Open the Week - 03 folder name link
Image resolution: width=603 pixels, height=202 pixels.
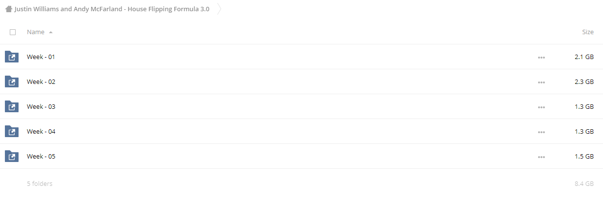[x=41, y=107]
